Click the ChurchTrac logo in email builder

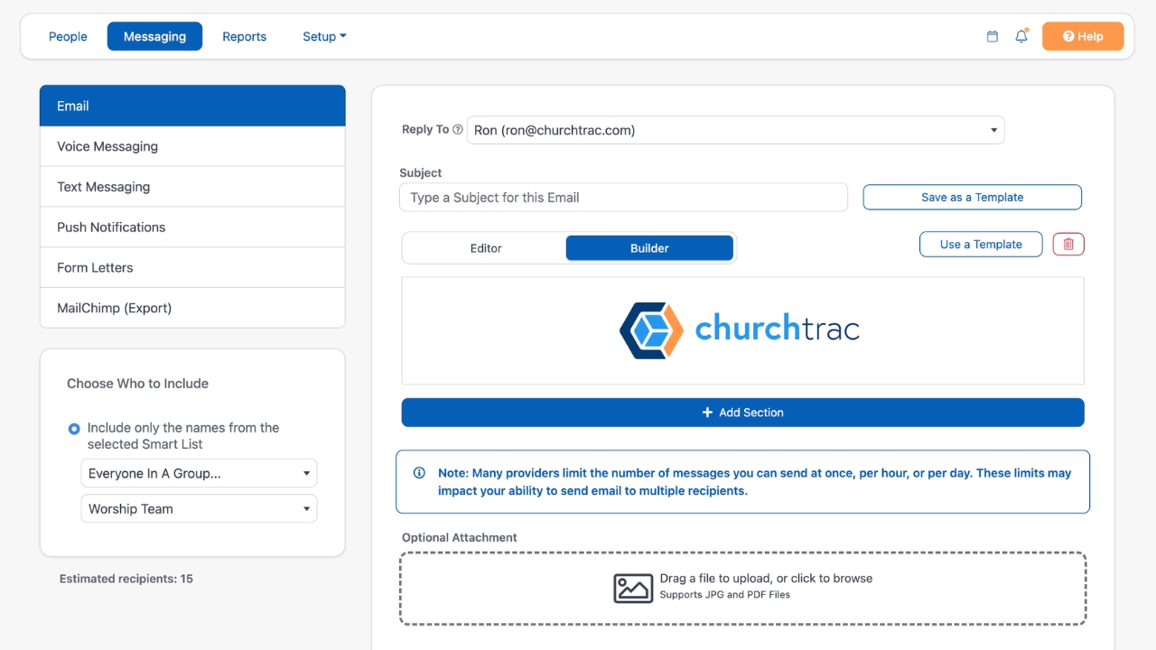740,330
